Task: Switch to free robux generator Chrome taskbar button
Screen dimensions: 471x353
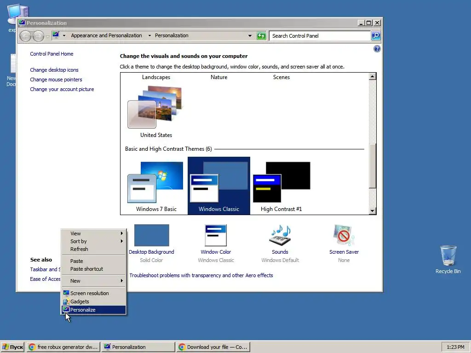Action: [63, 347]
